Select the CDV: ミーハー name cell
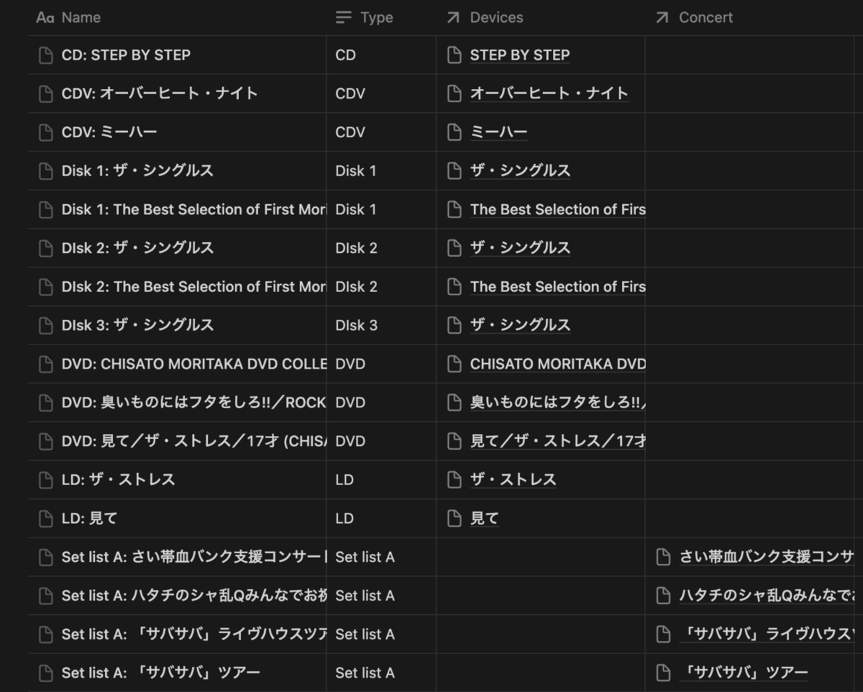 coord(177,132)
